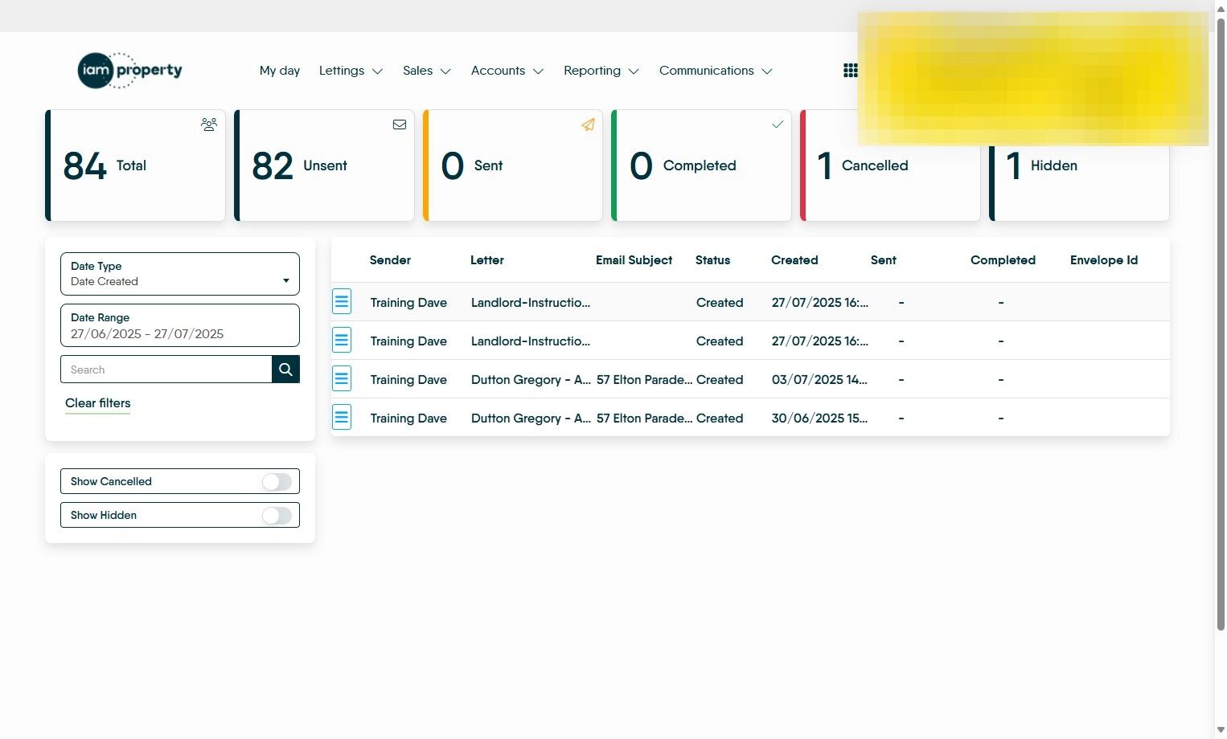1227x739 pixels.
Task: Open document icon for 30/06/2025 Dutton Gregory row
Action: [342, 418]
